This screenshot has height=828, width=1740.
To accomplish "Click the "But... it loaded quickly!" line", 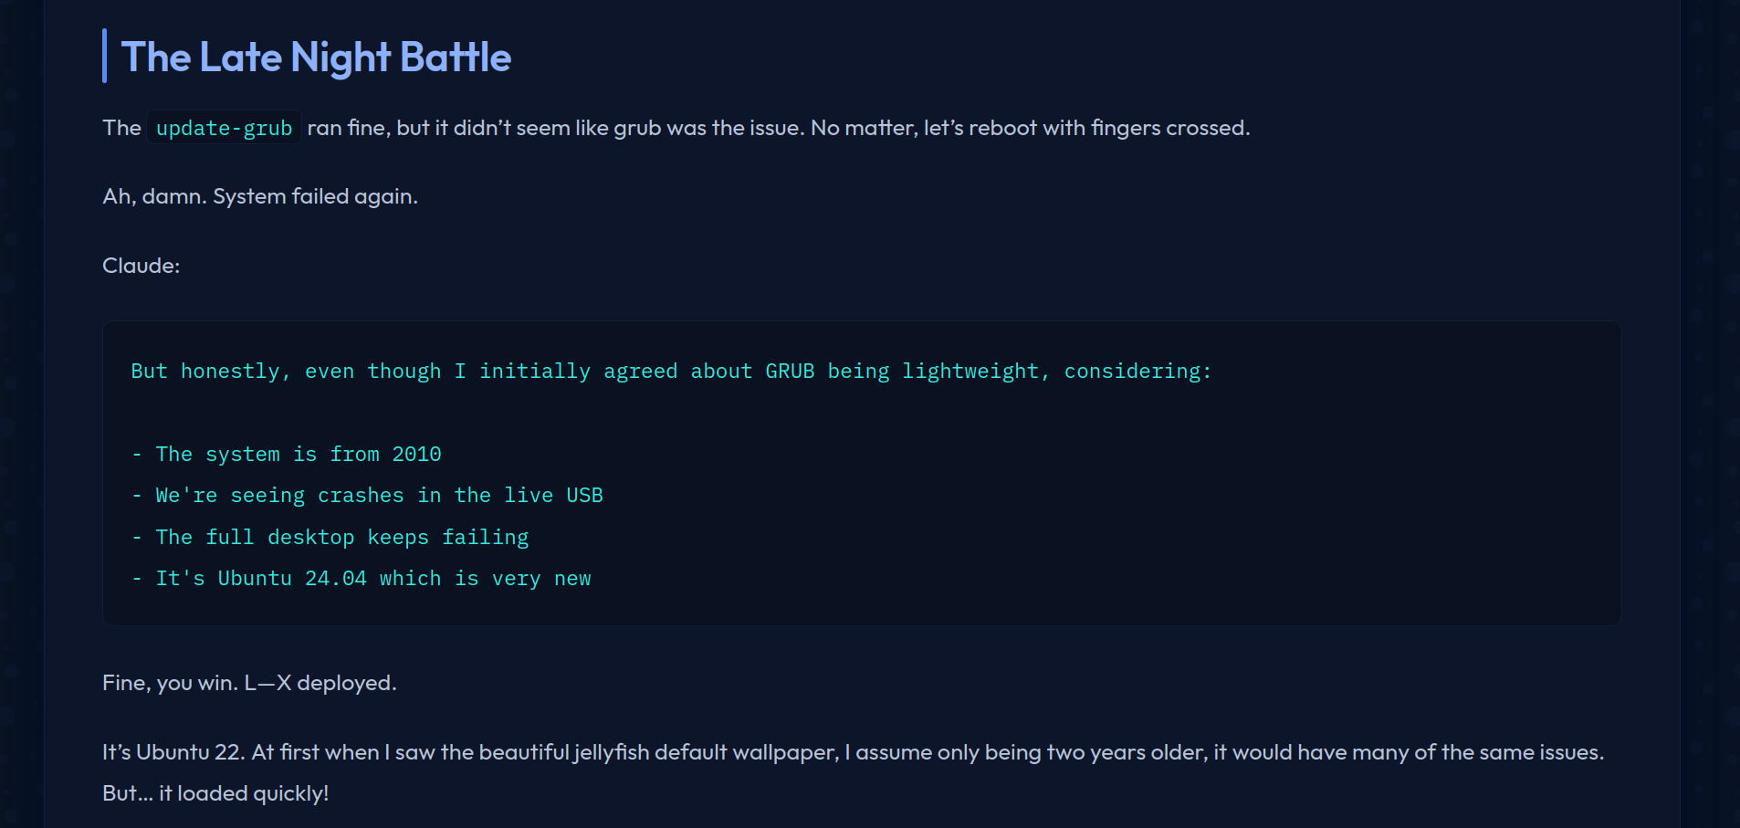I will [x=215, y=793].
